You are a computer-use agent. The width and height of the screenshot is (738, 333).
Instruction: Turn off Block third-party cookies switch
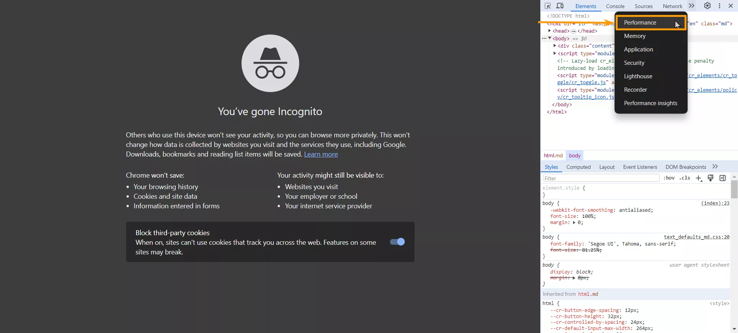[x=397, y=242]
